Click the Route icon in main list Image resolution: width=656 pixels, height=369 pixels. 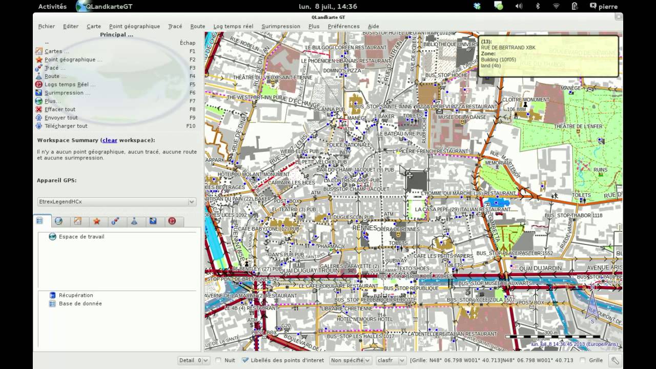pos(39,76)
